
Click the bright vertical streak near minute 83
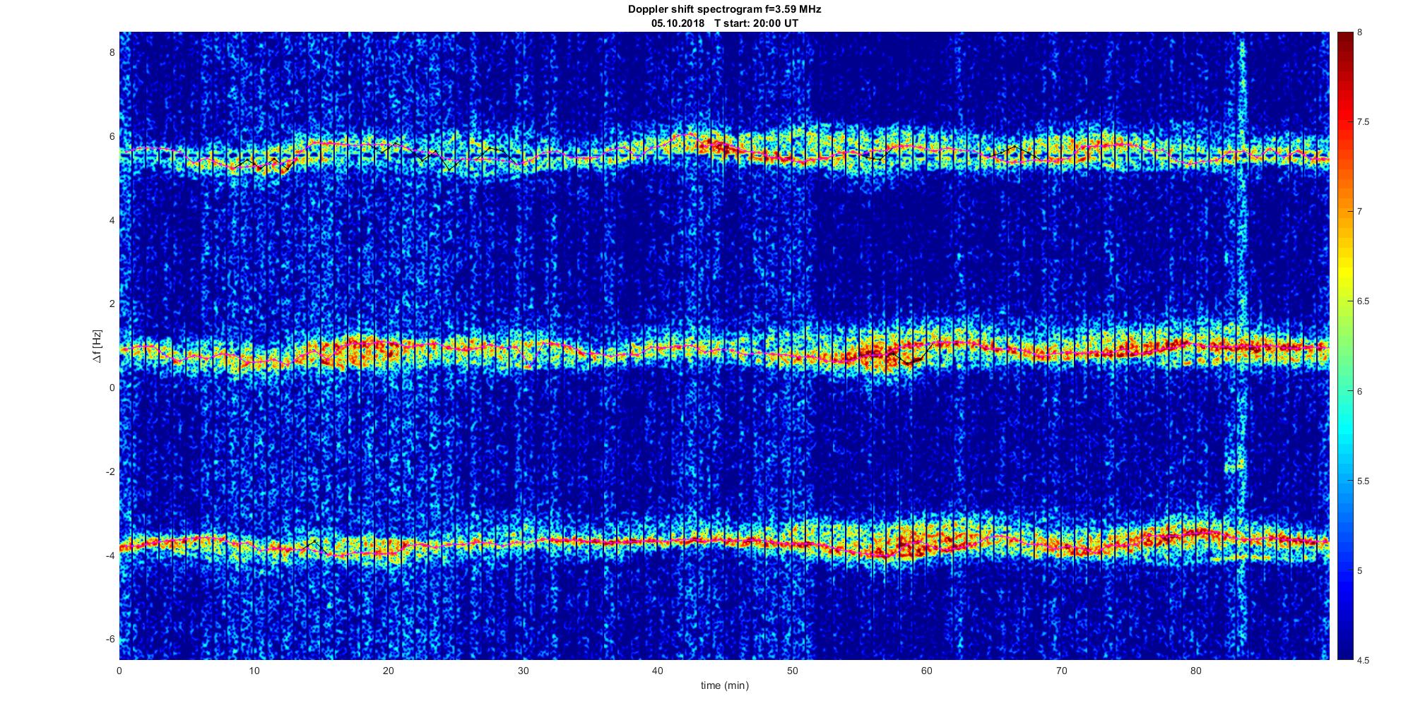point(1243,346)
